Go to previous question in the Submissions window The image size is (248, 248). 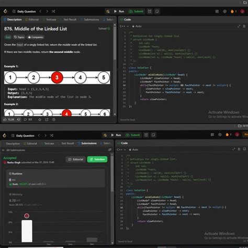(x=39, y=136)
